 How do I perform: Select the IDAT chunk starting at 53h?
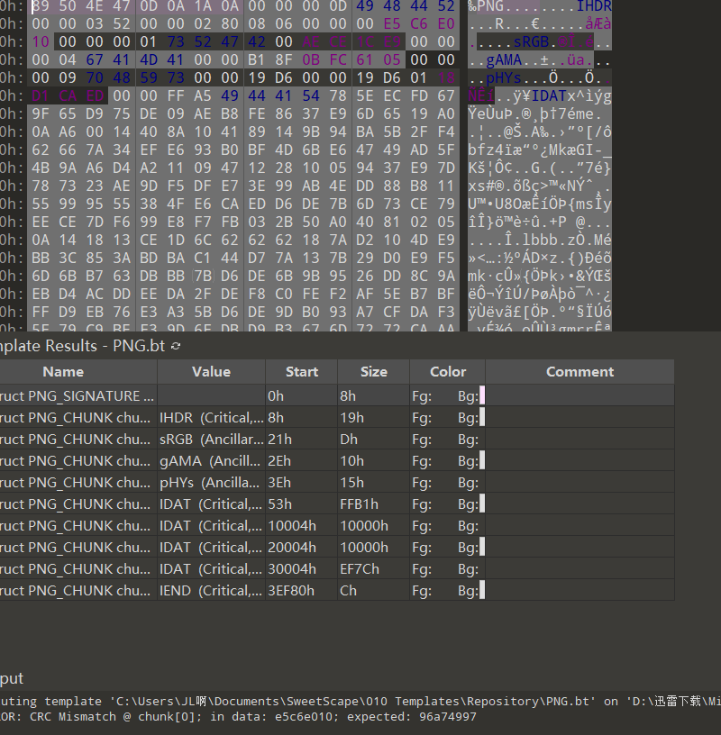tap(77, 504)
